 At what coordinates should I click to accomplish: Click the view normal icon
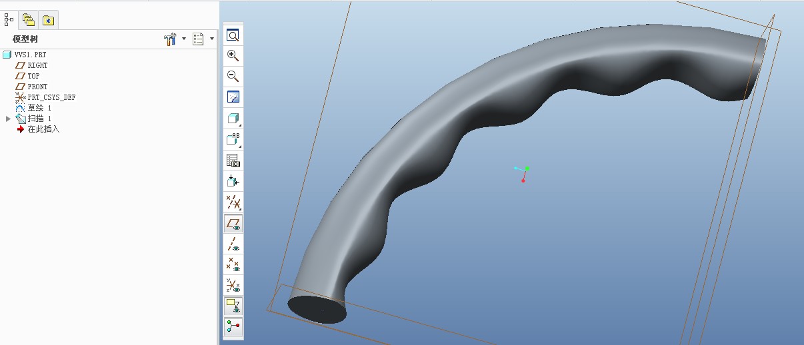click(233, 180)
